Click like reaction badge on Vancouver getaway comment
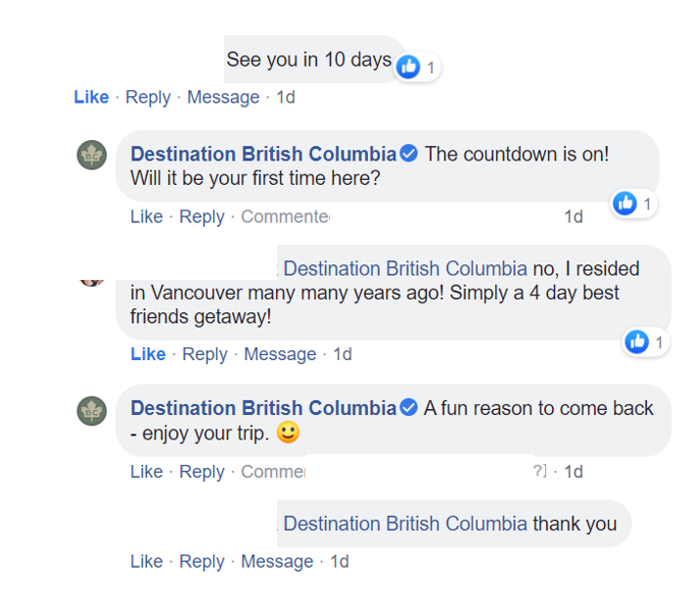 637,342
